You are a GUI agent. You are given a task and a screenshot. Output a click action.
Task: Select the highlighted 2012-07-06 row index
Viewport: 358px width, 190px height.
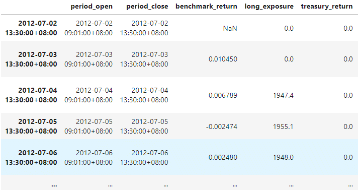[x=31, y=158]
